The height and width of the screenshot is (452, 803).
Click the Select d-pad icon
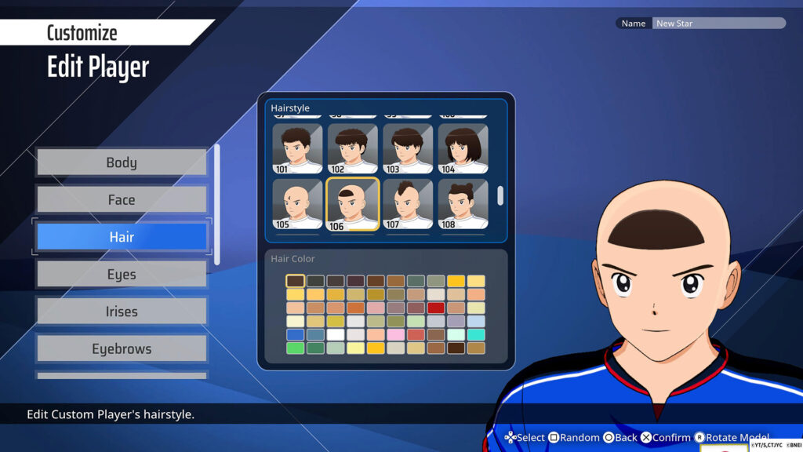click(x=511, y=438)
